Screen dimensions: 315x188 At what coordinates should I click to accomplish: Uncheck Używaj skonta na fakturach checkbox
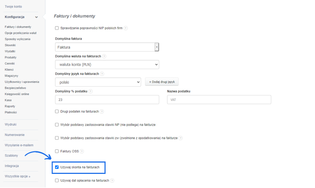57,167
